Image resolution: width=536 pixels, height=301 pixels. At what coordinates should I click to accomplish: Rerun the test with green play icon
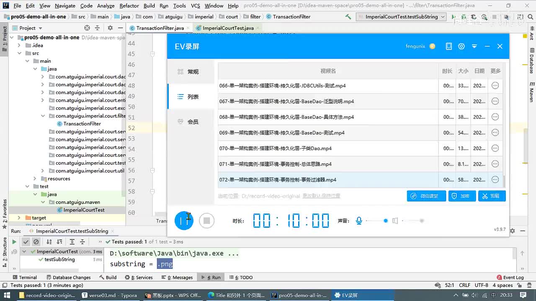click(14, 242)
